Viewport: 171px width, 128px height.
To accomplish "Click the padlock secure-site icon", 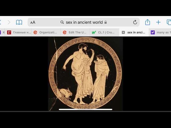I will click(106, 22).
